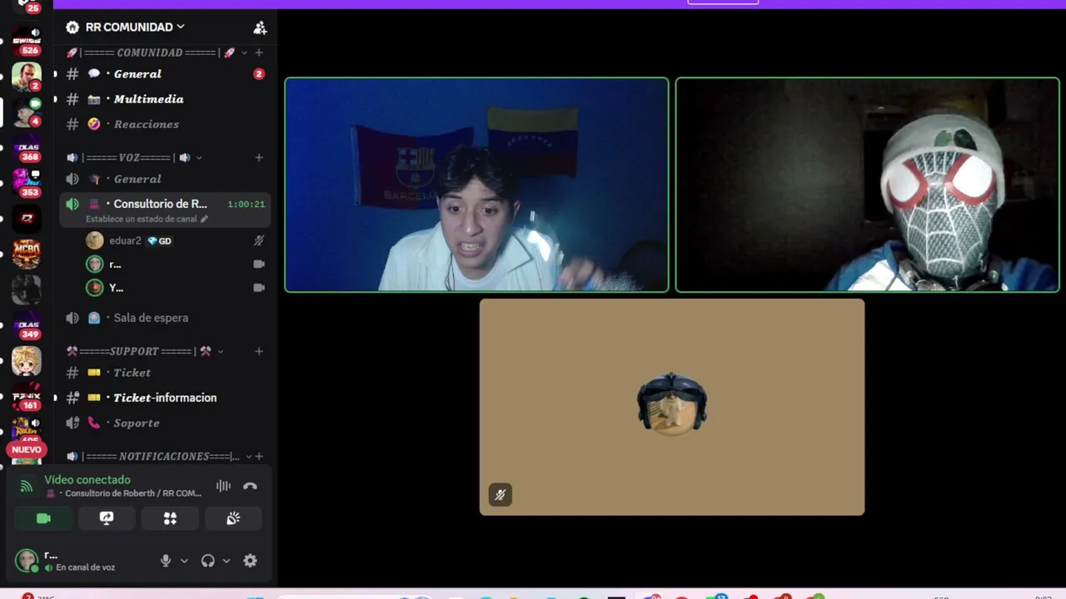Open the General text channel
Screen dimensions: 1066x599
[x=165, y=74]
